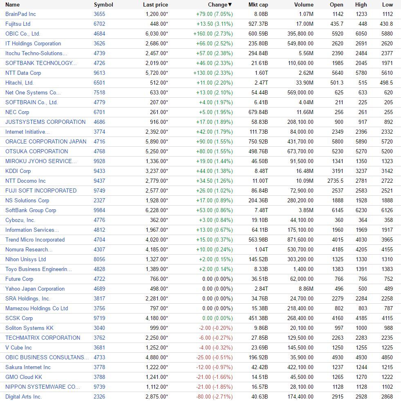
Task: Click the High column header
Action: click(x=361, y=4)
